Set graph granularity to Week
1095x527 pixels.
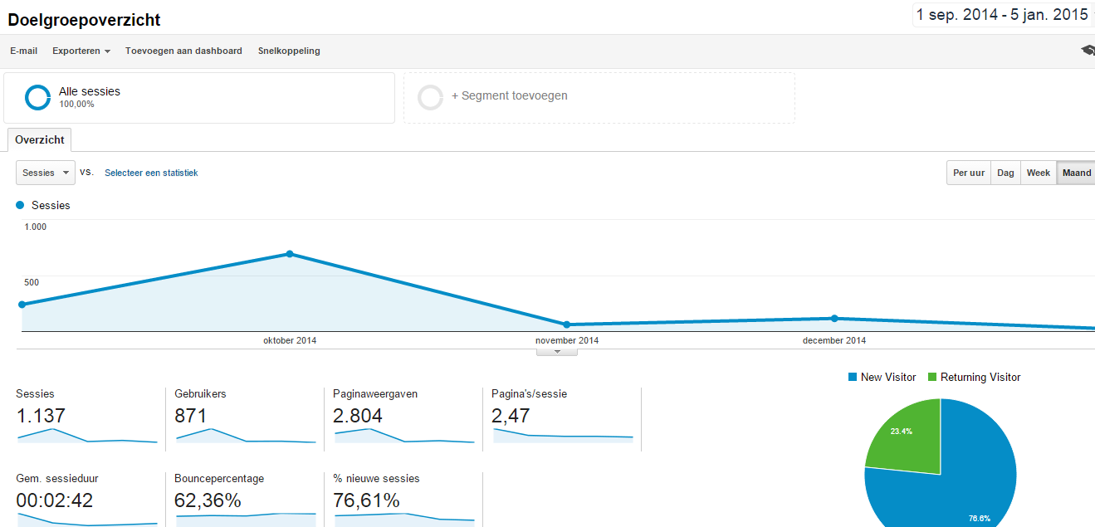point(1039,173)
